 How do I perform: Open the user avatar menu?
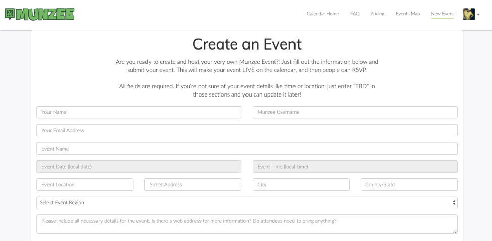[469, 14]
